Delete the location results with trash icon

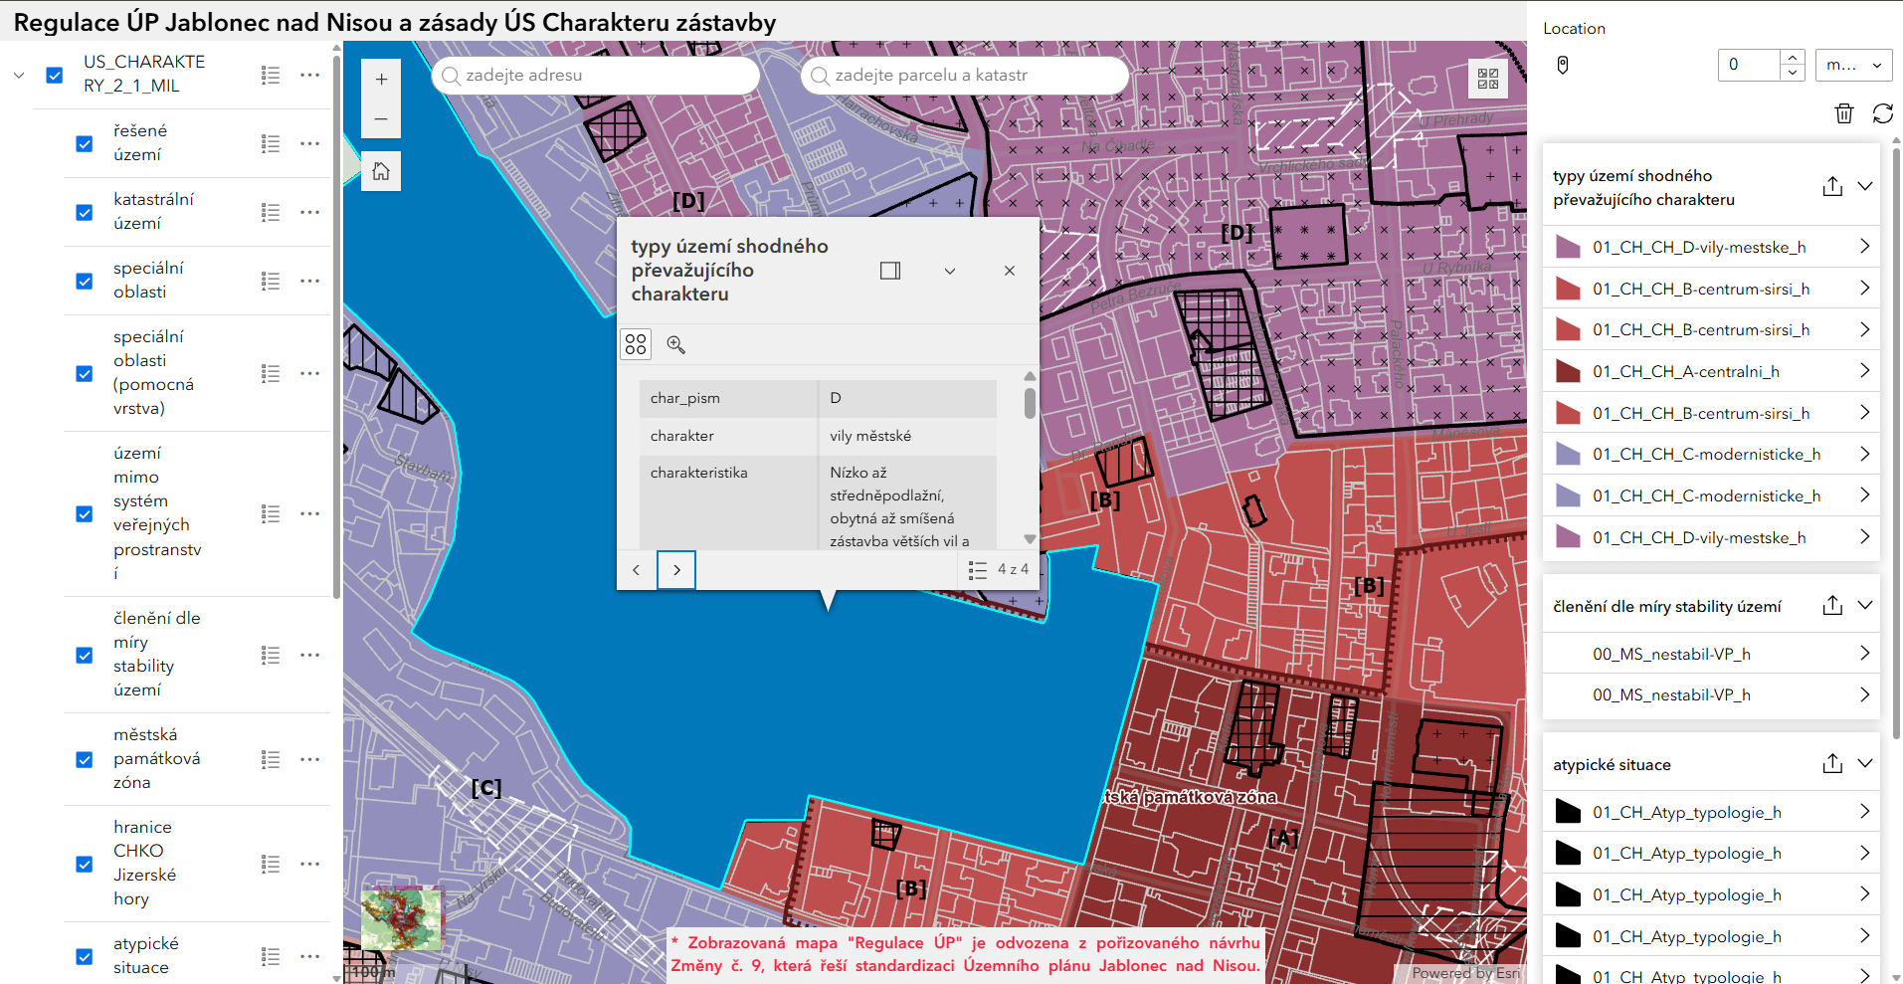(1844, 113)
